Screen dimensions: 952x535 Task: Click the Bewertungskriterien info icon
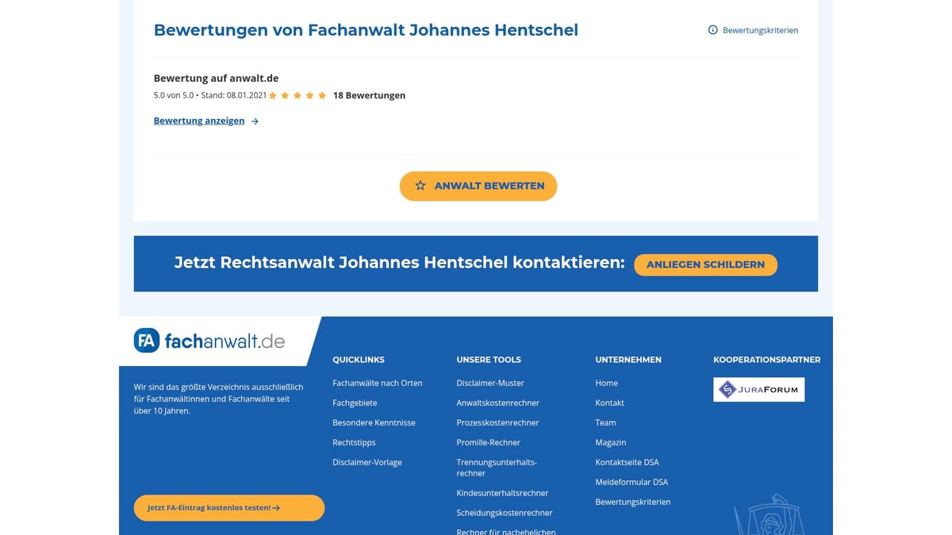point(712,30)
